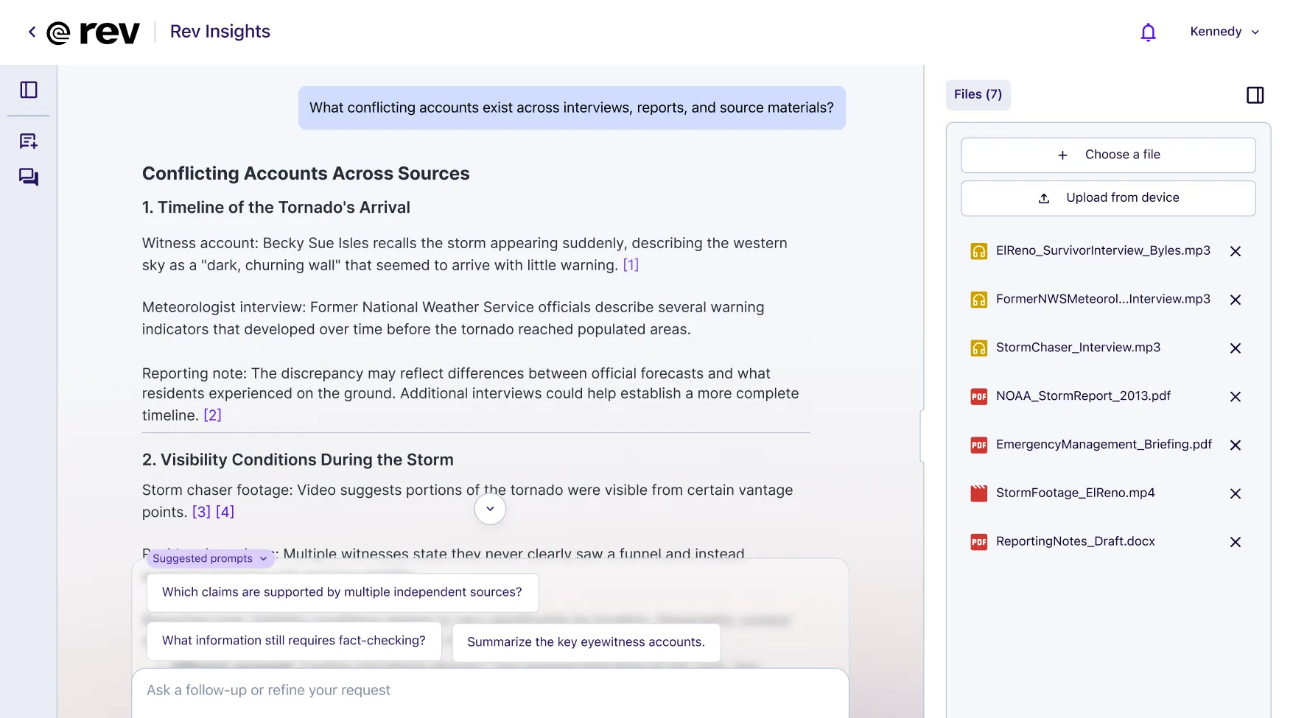Select the NOAA_StormReport_2013.pdf file name
Image resolution: width=1293 pixels, height=718 pixels.
1083,396
